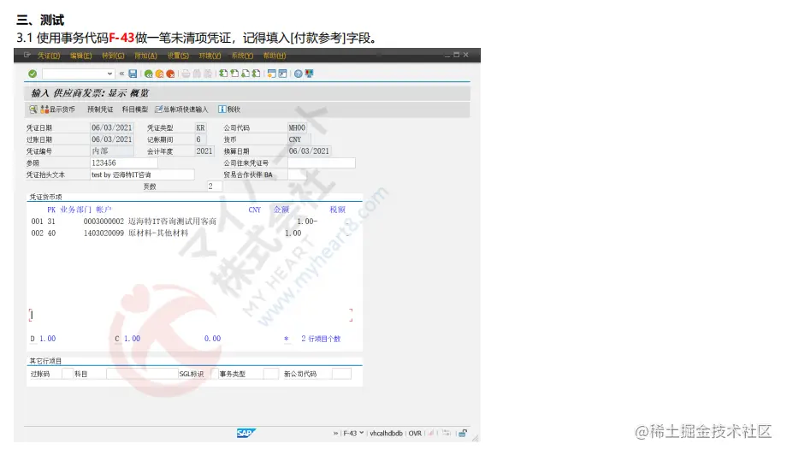Image resolution: width=787 pixels, height=455 pixels.
Task: Click the Find binoculars icon
Action: click(197, 74)
